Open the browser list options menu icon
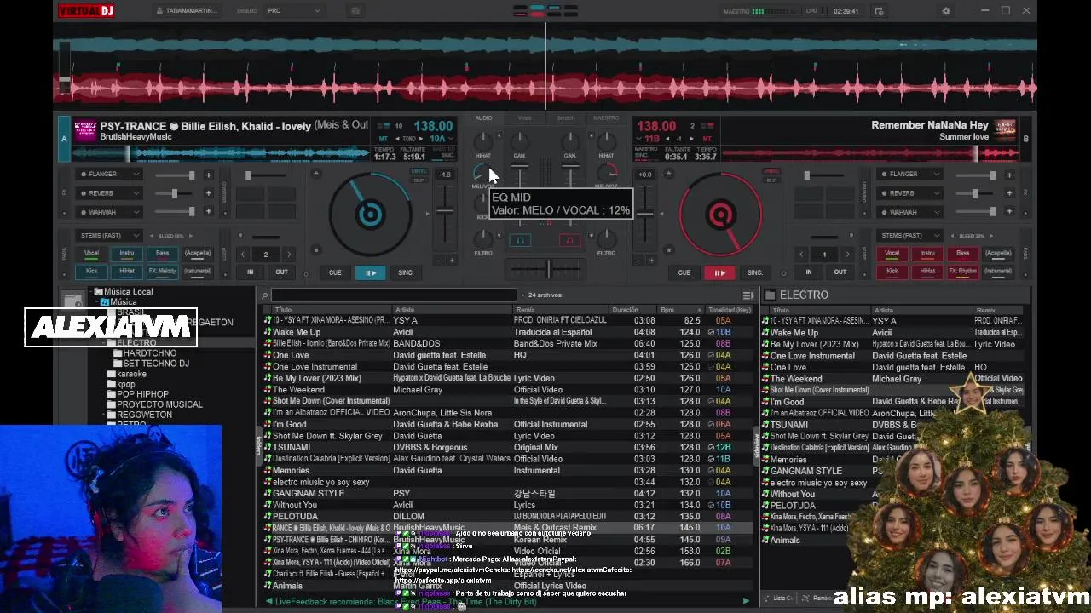The height and width of the screenshot is (613, 1091). pyautogui.click(x=748, y=295)
